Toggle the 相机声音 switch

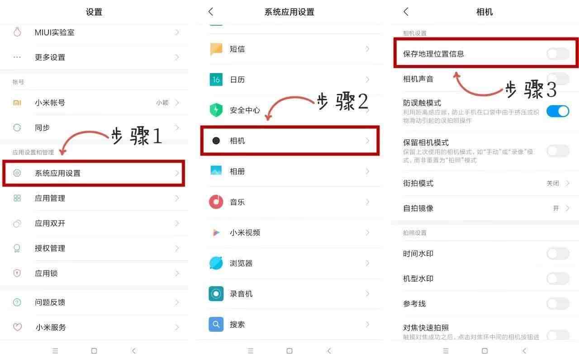click(x=558, y=79)
